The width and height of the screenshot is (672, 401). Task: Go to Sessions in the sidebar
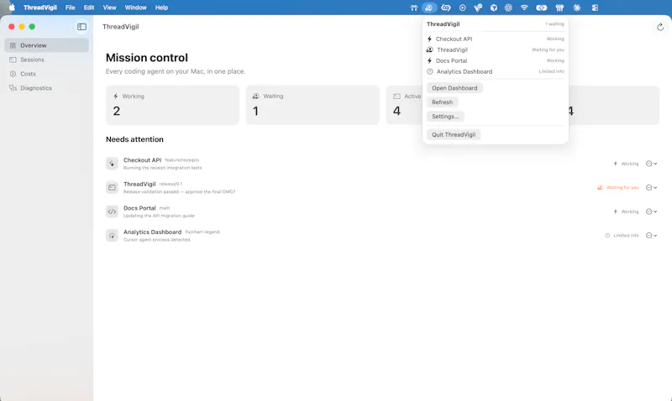pos(47,60)
